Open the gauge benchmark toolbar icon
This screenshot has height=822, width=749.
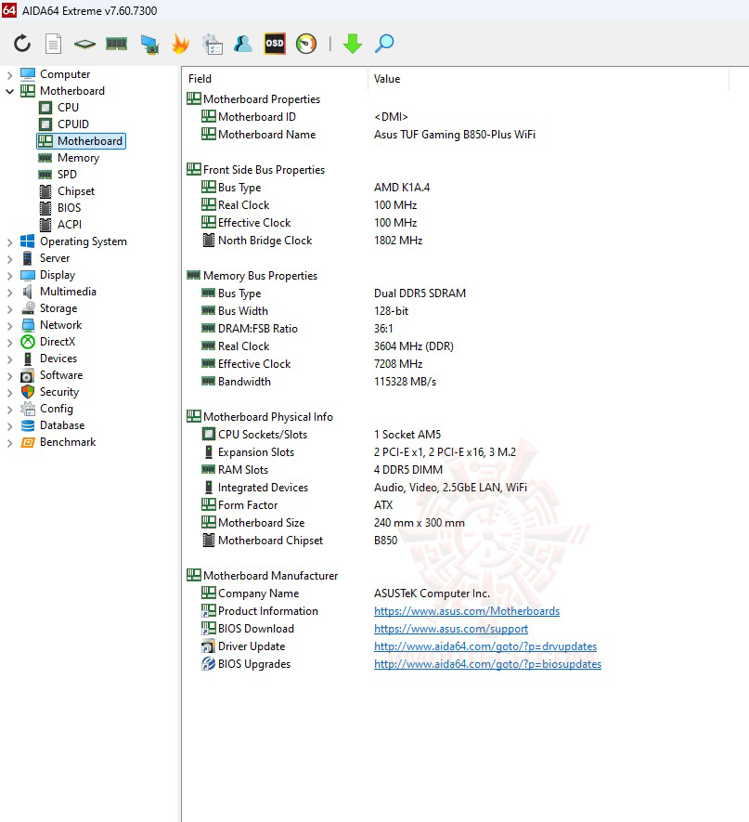tap(306, 44)
